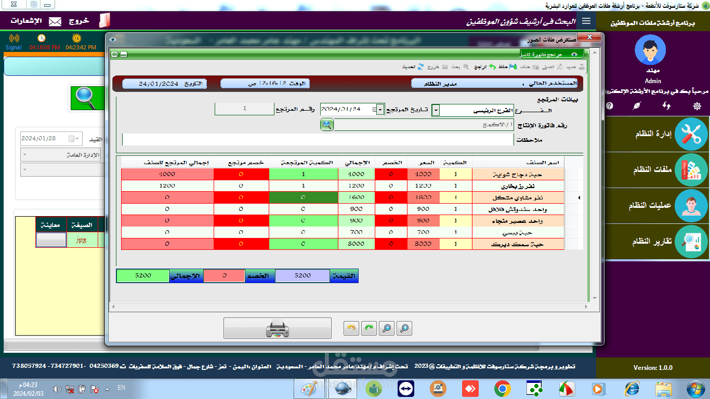Click the exit door icon (خروج)

pos(104,21)
